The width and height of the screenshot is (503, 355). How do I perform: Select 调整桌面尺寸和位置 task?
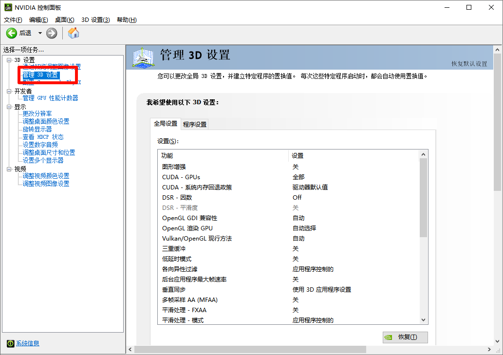(49, 152)
